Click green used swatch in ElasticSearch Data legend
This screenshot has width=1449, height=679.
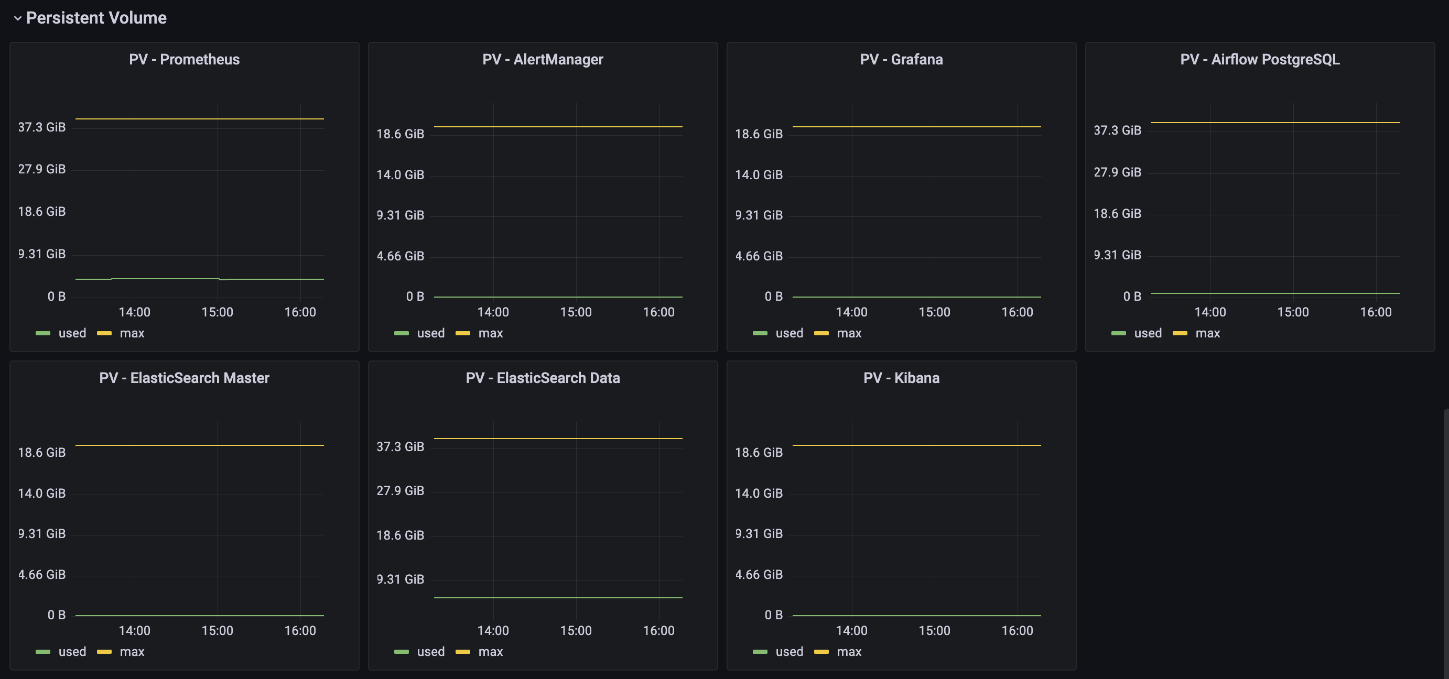(x=401, y=651)
